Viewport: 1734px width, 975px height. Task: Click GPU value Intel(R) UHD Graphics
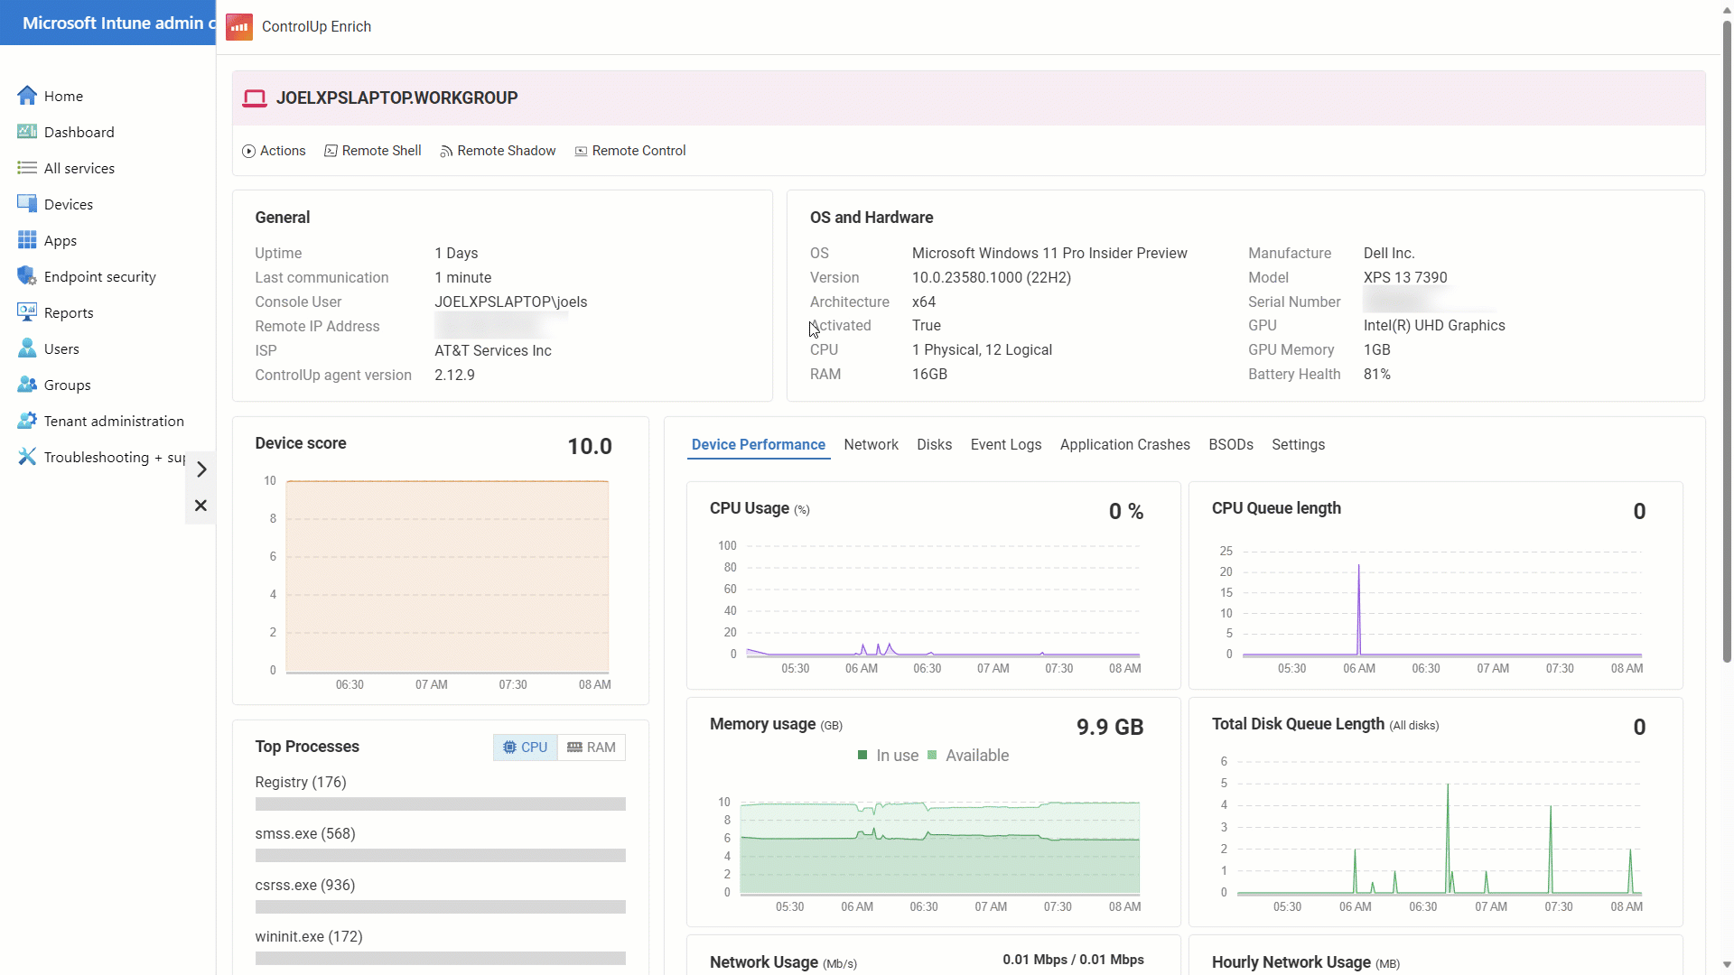pos(1434,325)
